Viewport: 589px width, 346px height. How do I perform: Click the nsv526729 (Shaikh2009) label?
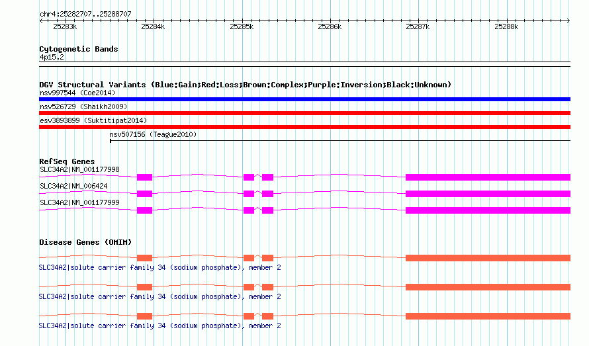click(83, 107)
